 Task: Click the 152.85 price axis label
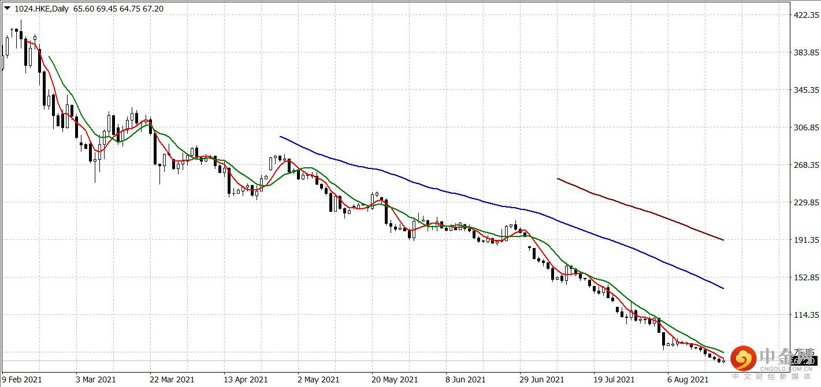(807, 277)
